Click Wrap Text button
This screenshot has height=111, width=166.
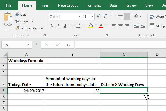[158, 16]
